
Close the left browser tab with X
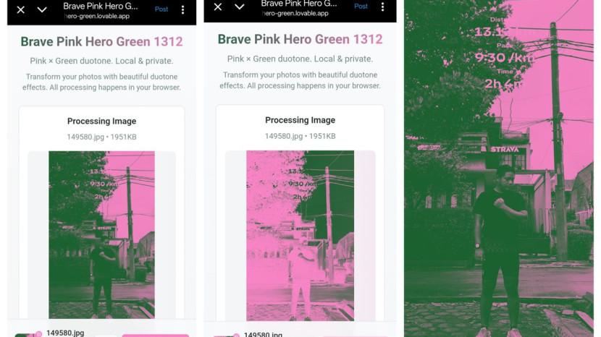[21, 9]
